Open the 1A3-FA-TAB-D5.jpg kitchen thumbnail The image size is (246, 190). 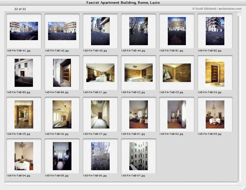(62, 156)
